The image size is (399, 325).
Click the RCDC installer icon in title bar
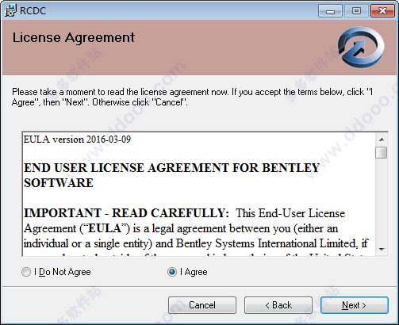point(10,10)
